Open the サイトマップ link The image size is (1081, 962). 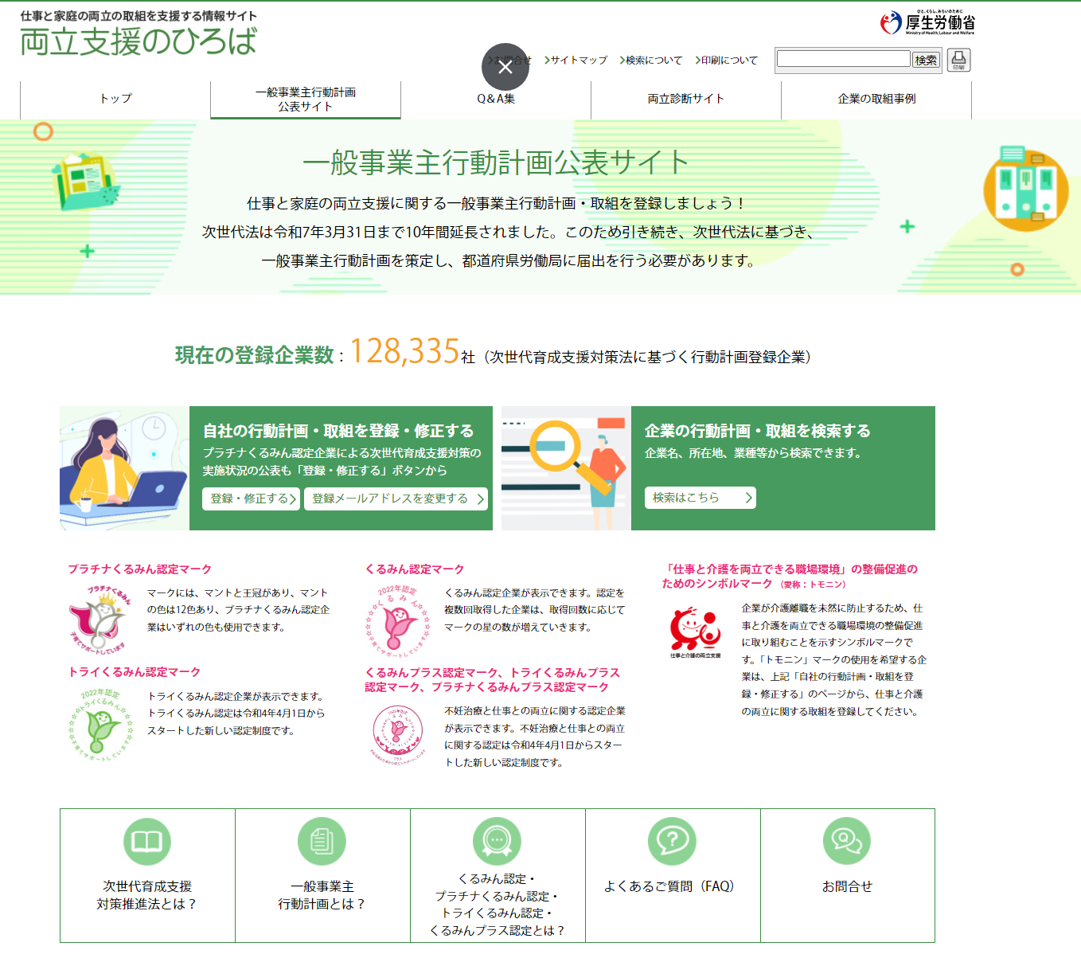point(577,61)
